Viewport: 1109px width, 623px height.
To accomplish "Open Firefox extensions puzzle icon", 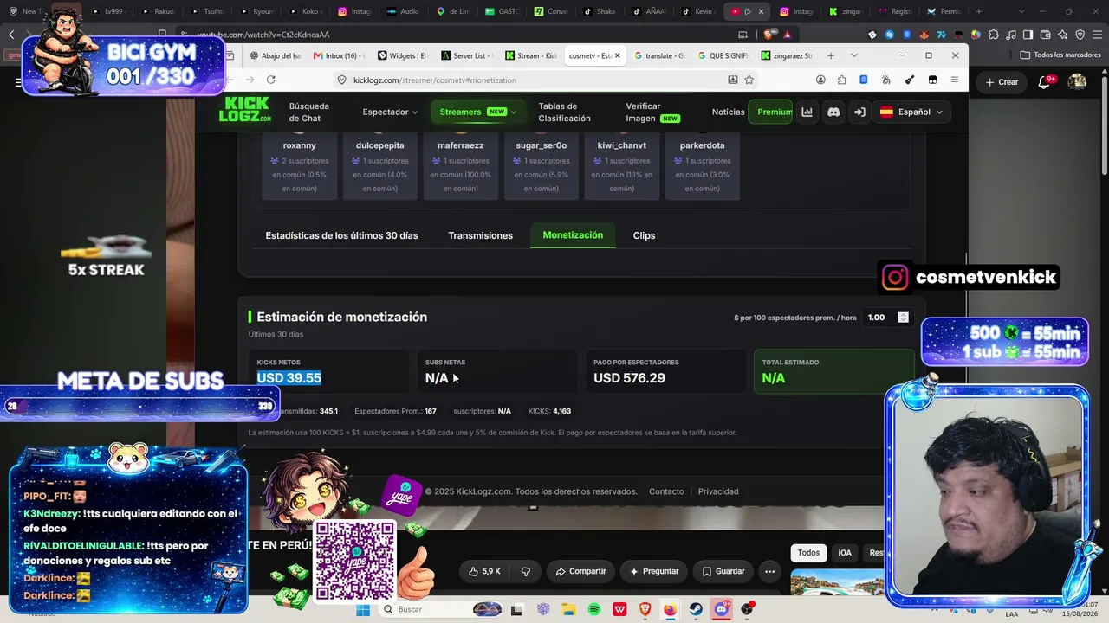I will click(842, 80).
